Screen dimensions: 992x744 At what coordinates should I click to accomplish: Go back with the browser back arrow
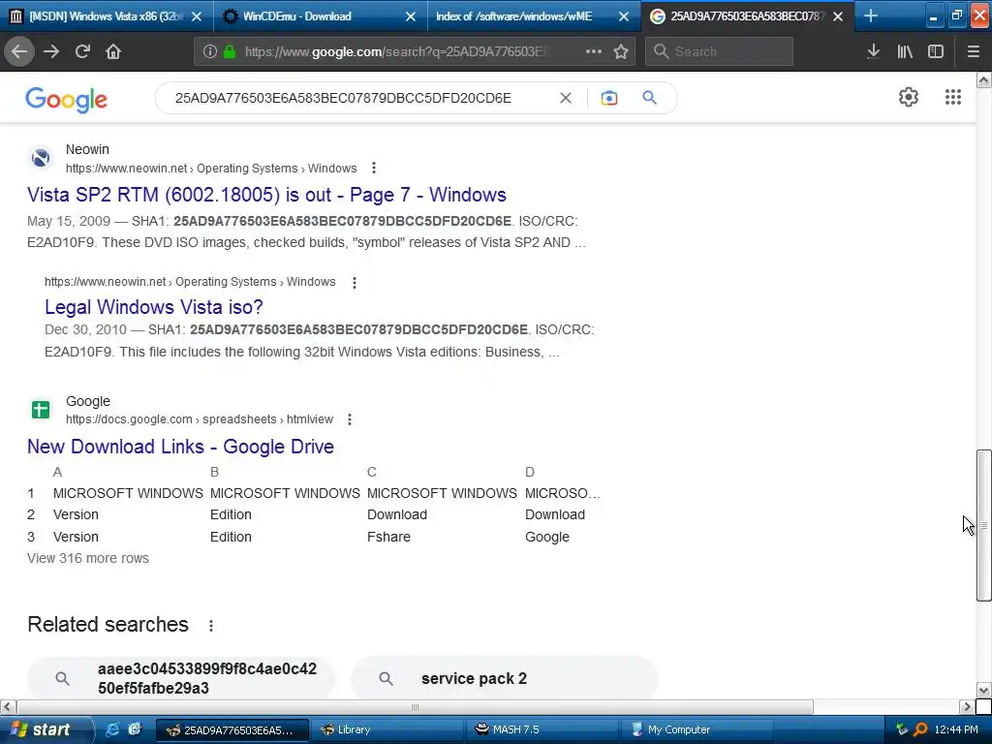tap(19, 51)
